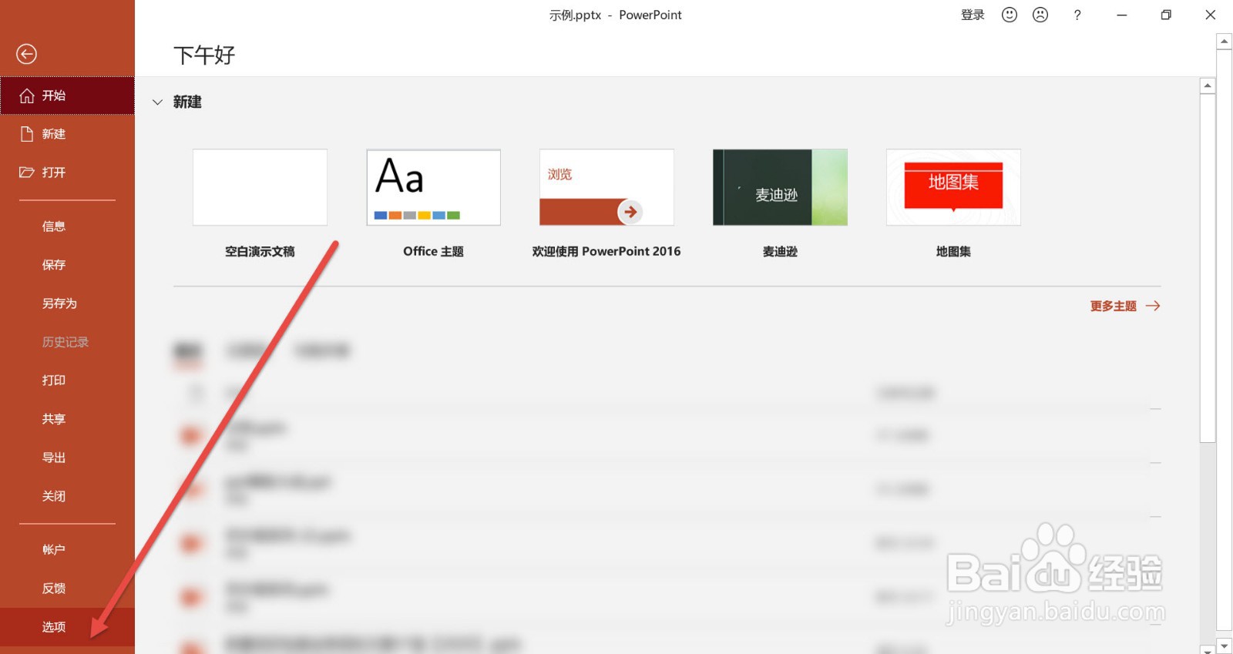Open the 更多主题 link
The width and height of the screenshot is (1233, 654).
(1125, 306)
